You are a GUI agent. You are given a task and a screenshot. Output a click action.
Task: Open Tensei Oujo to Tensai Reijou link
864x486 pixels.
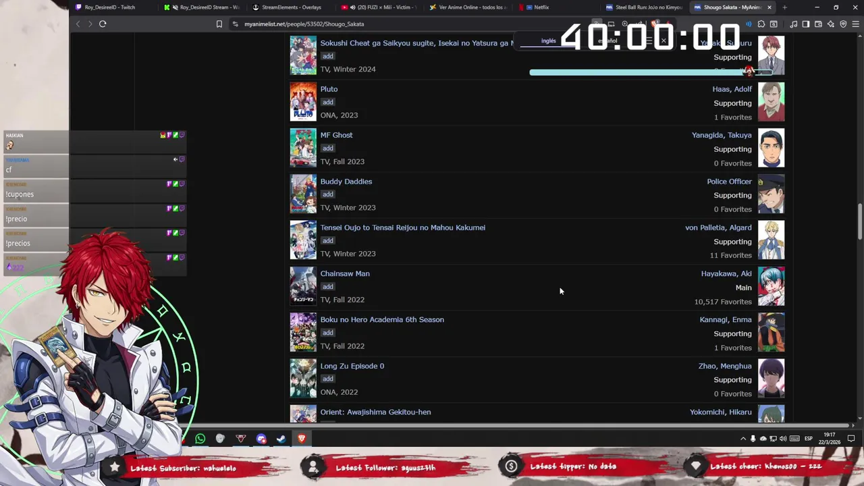tap(402, 227)
